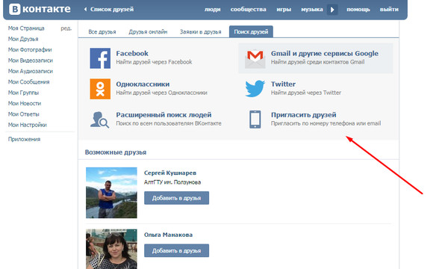448x269 pixels.
Task: Click 'Gmail и другие сервисы Google' title
Action: pos(325,54)
